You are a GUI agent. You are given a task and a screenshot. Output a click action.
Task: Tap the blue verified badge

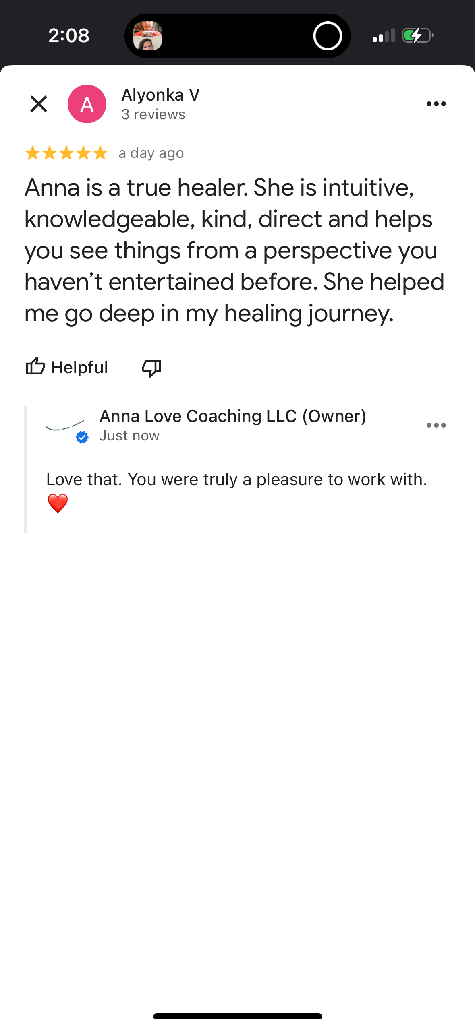(x=82, y=437)
